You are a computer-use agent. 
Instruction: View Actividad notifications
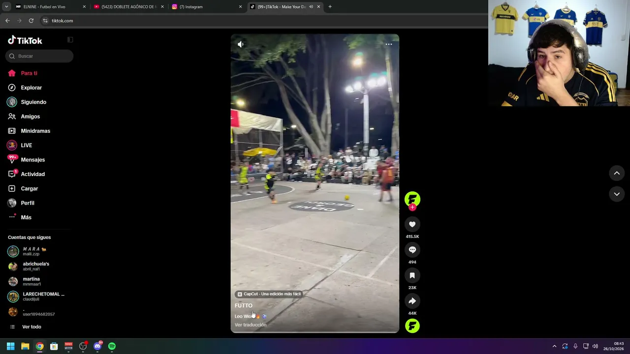[32, 174]
